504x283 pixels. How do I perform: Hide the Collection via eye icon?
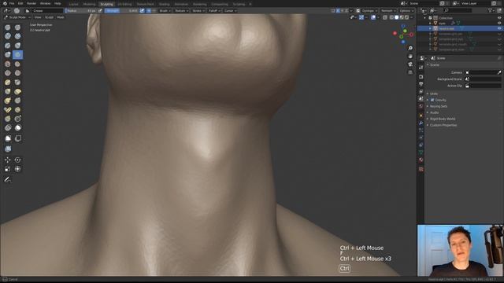(x=499, y=18)
